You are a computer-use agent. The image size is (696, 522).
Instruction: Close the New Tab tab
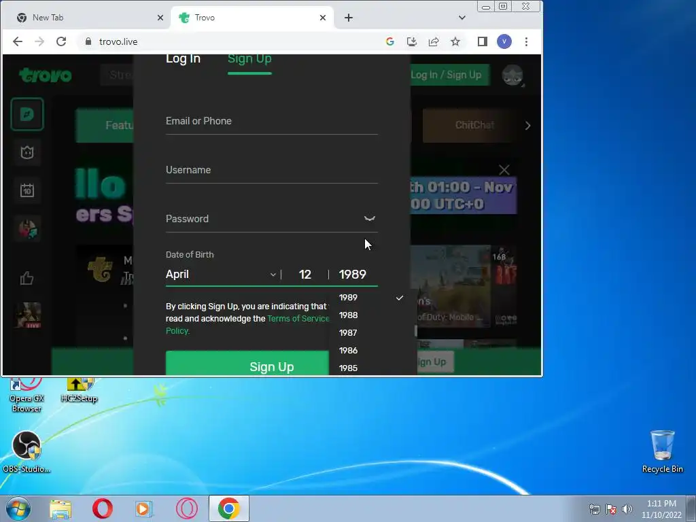coord(160,18)
